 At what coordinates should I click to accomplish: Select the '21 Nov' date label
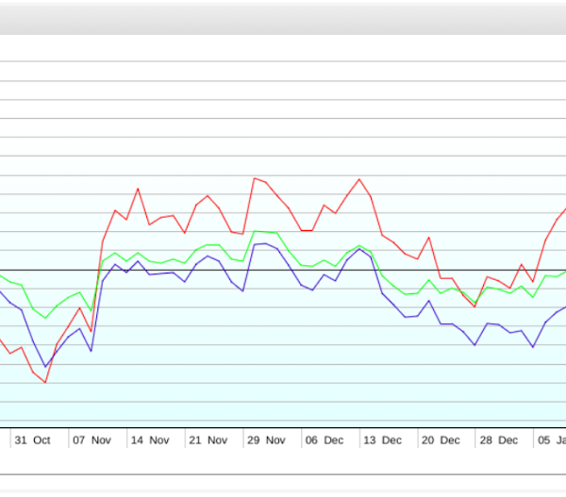point(208,439)
